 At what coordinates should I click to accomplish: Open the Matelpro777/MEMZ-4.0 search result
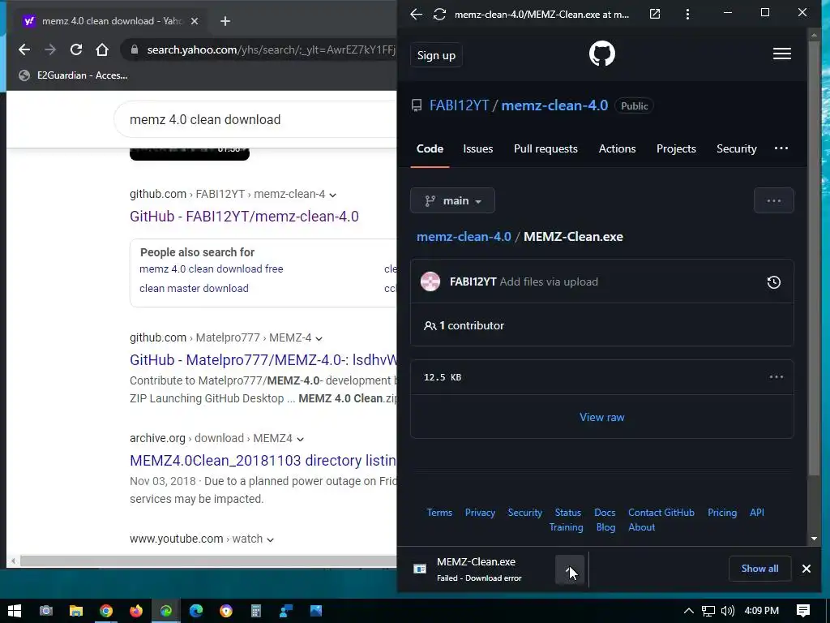pyautogui.click(x=263, y=359)
